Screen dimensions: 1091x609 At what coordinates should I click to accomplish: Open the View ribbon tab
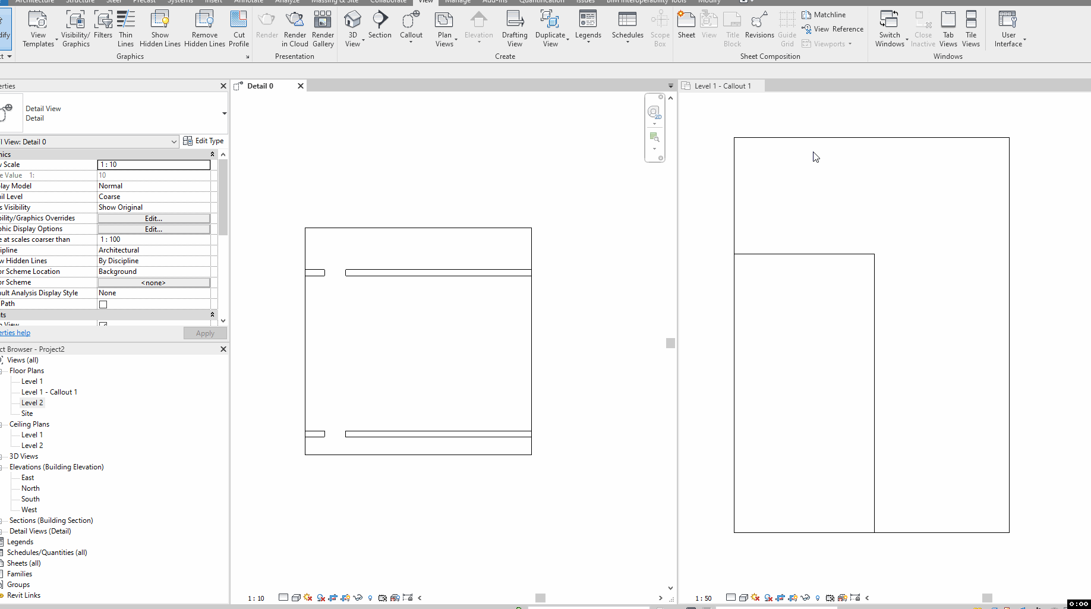tap(426, 2)
